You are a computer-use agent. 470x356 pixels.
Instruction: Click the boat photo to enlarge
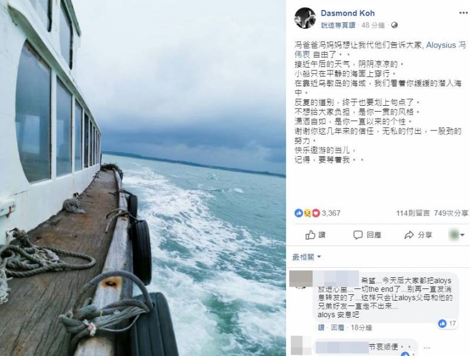(143, 178)
